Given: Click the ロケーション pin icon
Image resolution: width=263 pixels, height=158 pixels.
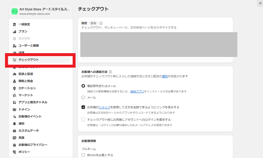Looking at the screenshot, I should pos(14,88).
